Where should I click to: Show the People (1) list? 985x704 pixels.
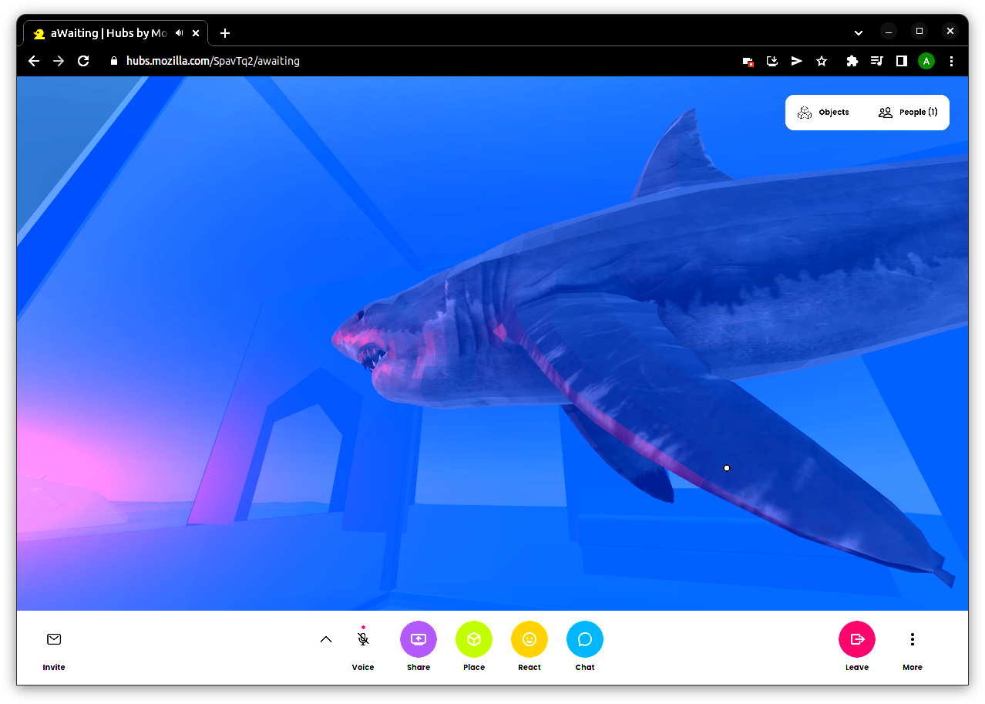click(908, 113)
